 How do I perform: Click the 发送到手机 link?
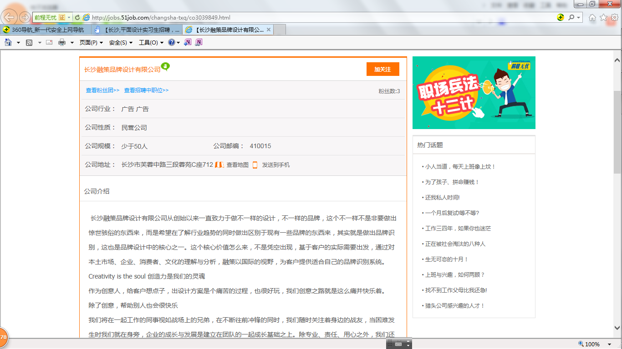(x=275, y=165)
